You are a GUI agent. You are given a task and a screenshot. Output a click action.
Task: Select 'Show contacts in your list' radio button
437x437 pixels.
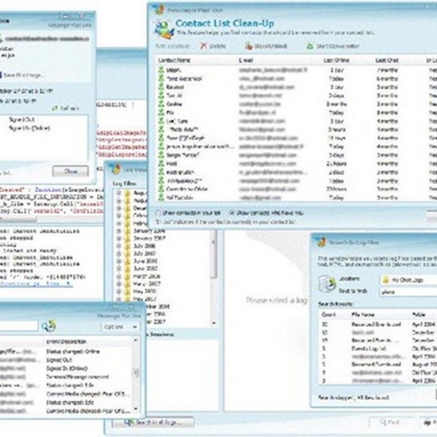click(x=159, y=212)
